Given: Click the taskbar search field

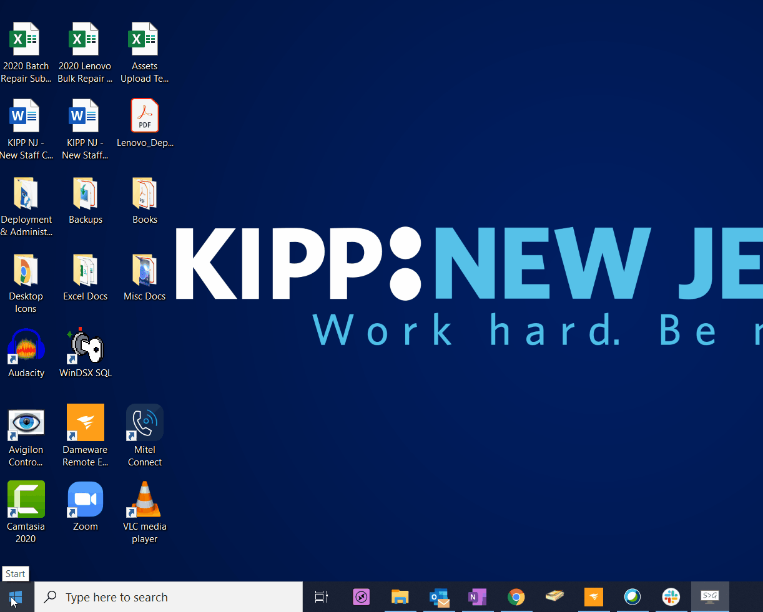Looking at the screenshot, I should pyautogui.click(x=169, y=597).
